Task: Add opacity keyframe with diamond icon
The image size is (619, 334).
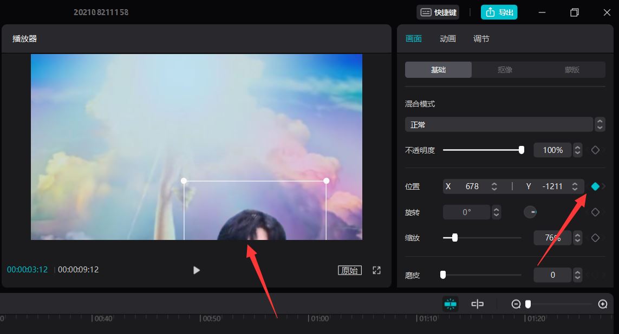Action: tap(595, 150)
